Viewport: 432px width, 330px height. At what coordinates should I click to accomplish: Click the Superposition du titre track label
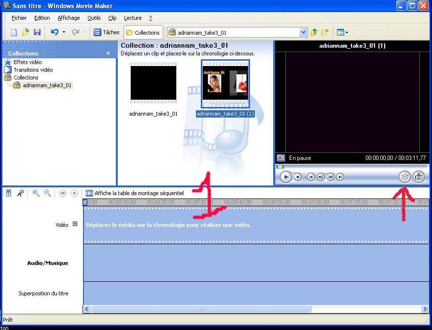[x=43, y=293]
